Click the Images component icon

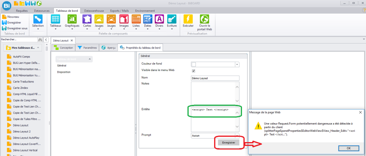(x=124, y=19)
